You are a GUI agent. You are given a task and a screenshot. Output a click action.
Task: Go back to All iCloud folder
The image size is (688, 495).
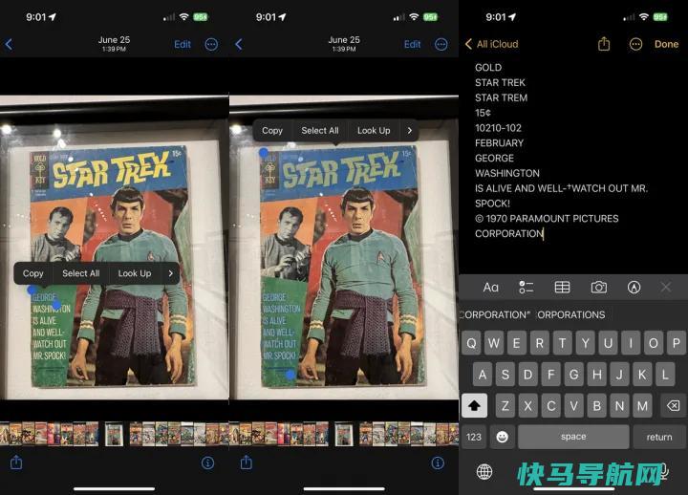point(492,44)
